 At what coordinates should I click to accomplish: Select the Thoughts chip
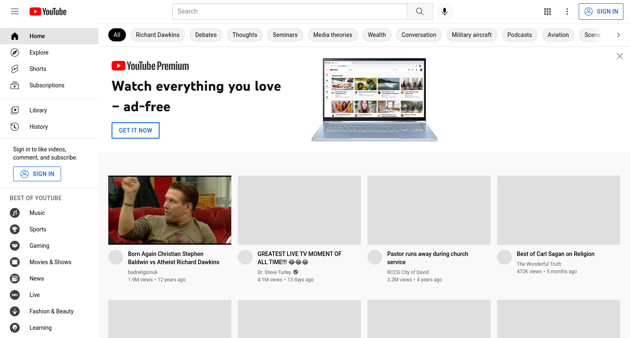click(245, 35)
